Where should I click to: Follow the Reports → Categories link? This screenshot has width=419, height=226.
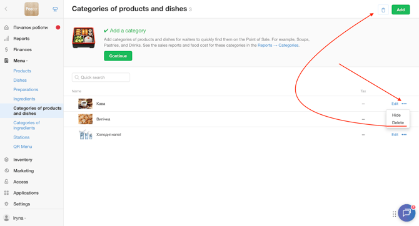pos(278,46)
